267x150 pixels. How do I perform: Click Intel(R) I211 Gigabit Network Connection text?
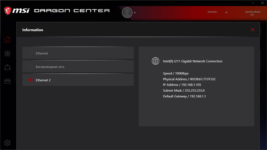pyautogui.click(x=192, y=61)
